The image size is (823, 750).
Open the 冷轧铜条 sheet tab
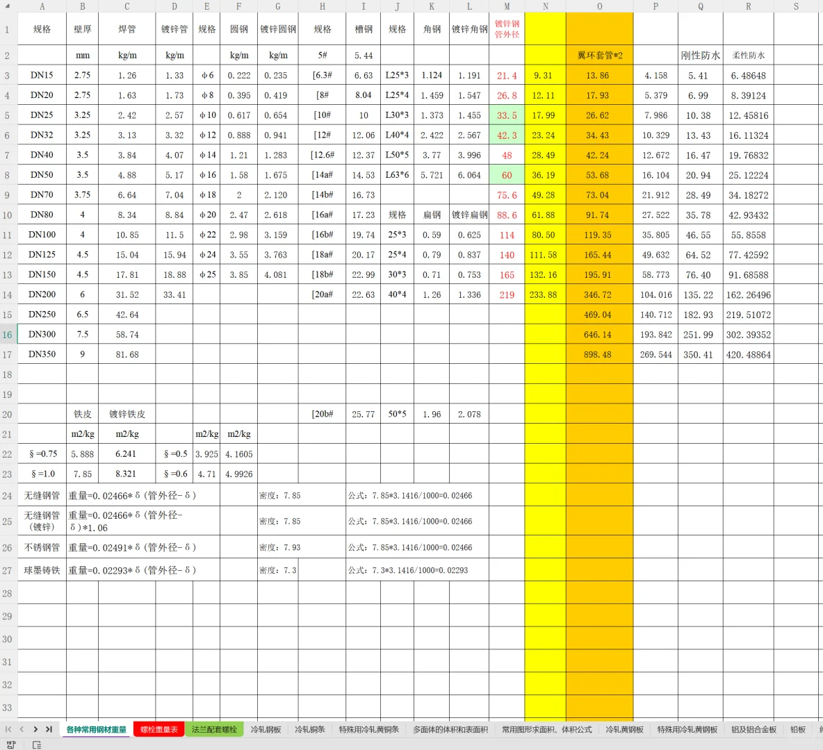click(310, 730)
